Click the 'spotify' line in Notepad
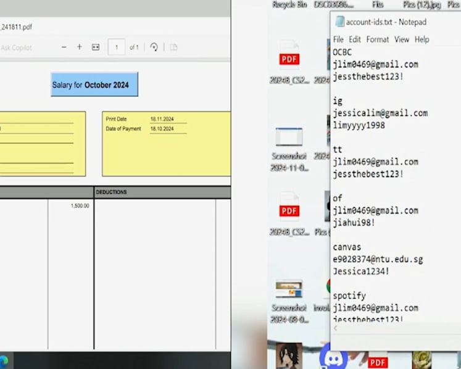Image resolution: width=461 pixels, height=369 pixels. (349, 296)
